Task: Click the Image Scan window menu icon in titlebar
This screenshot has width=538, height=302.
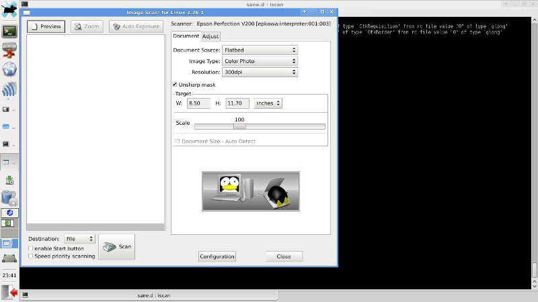Action: click(26, 12)
